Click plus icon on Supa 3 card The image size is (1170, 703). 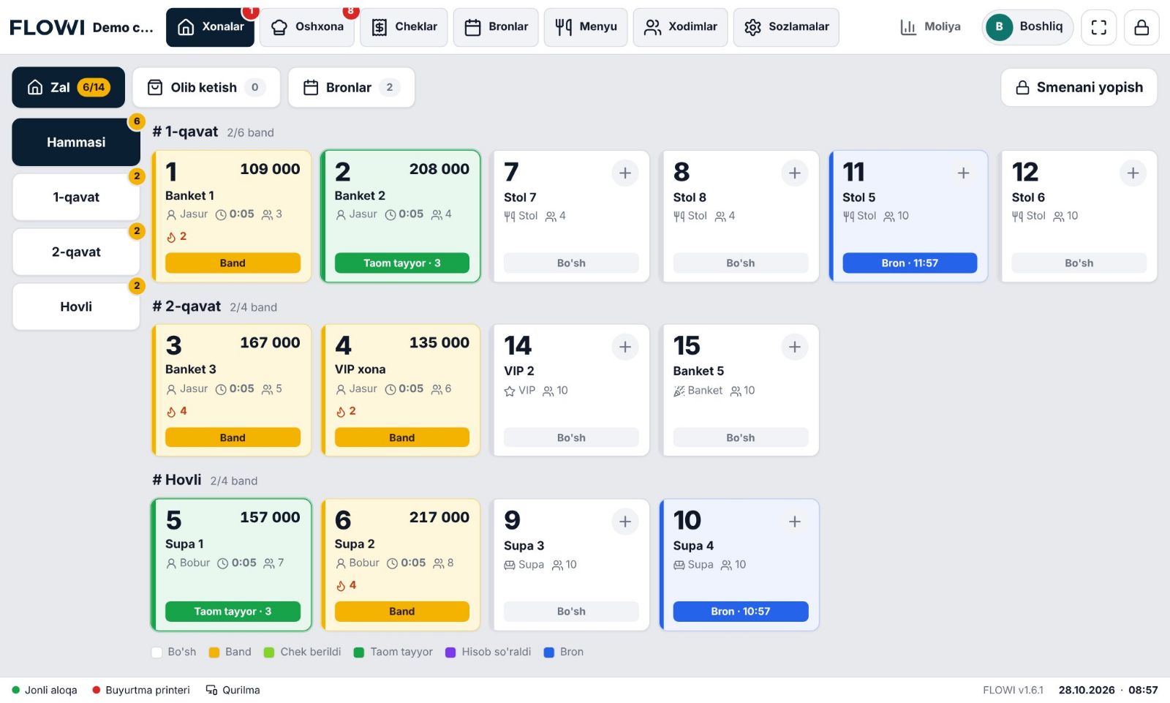coord(625,522)
